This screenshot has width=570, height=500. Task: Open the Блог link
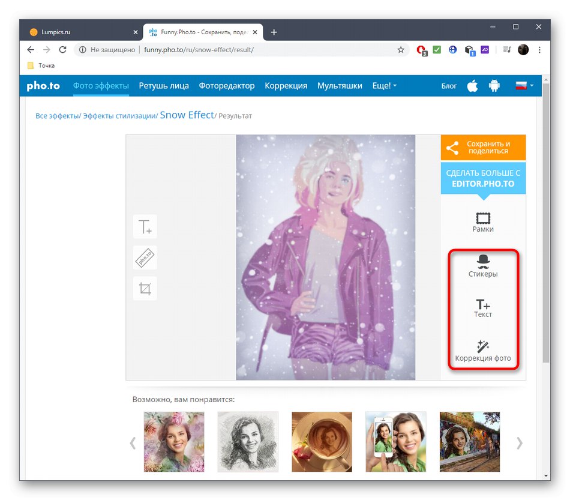coord(449,86)
